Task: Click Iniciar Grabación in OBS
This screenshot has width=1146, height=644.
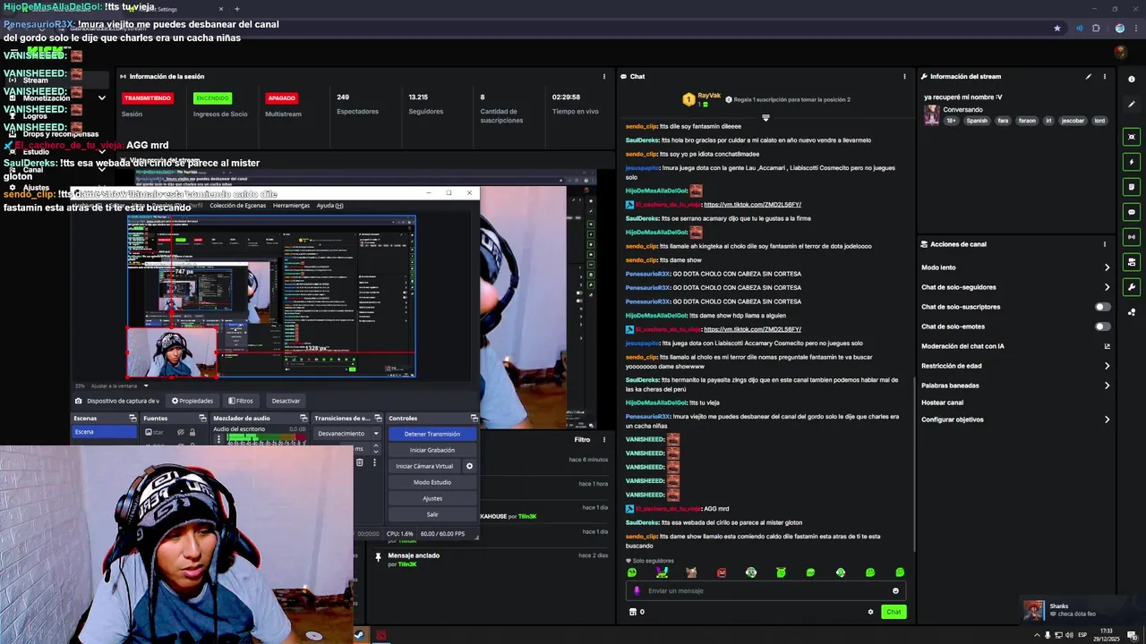Action: pyautogui.click(x=432, y=450)
